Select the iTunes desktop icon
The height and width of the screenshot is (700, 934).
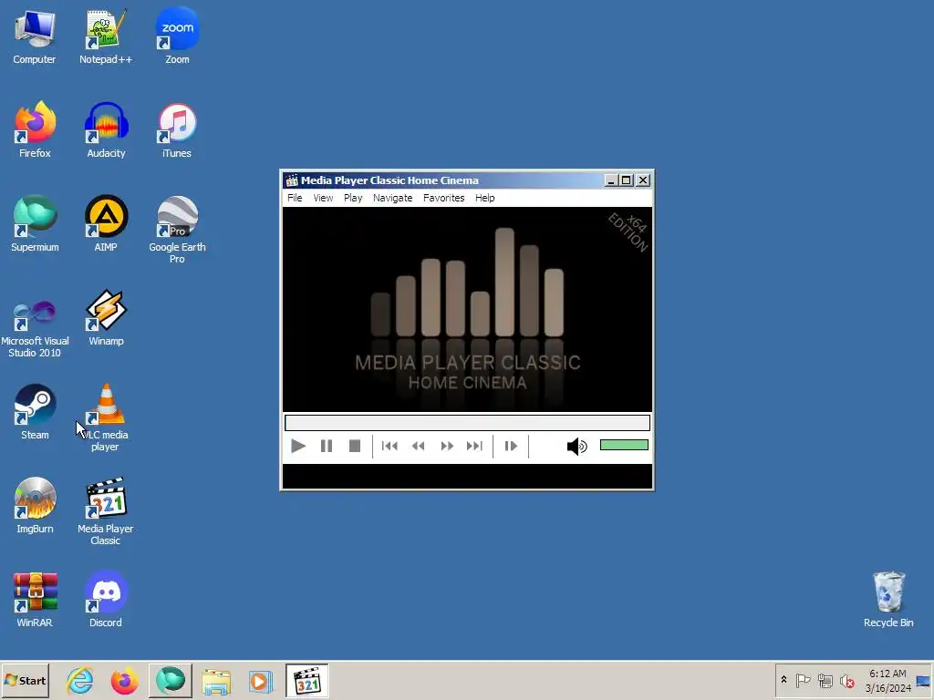click(177, 129)
